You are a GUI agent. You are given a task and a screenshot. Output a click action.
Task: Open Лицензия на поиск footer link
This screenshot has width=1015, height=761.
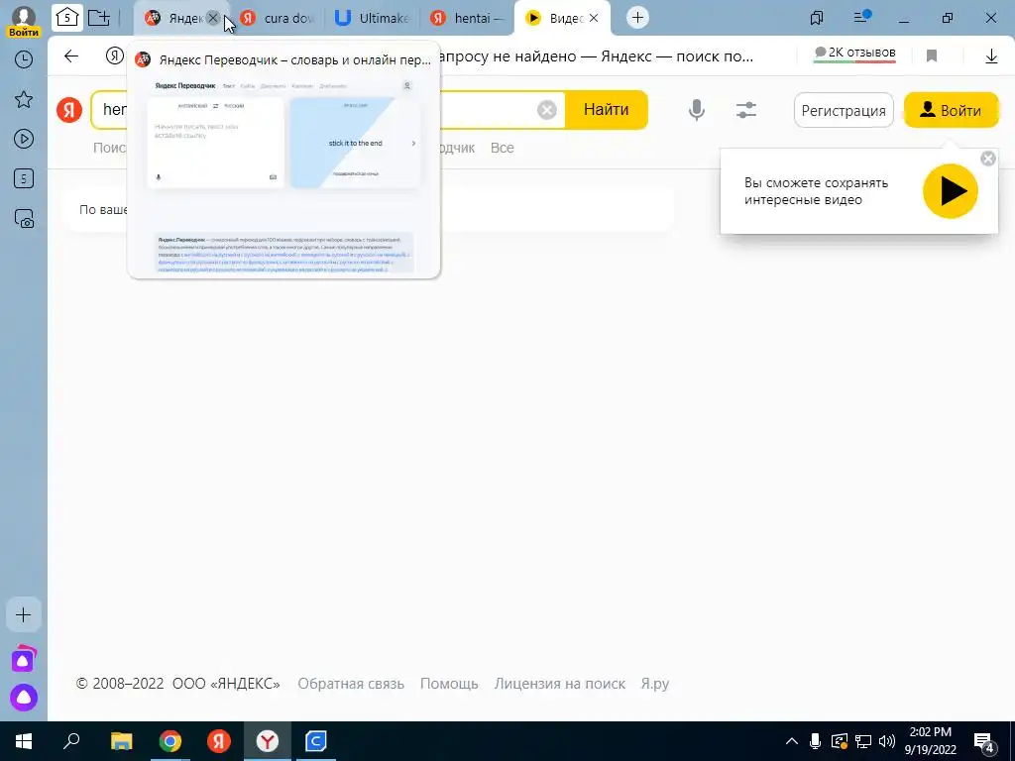560,684
